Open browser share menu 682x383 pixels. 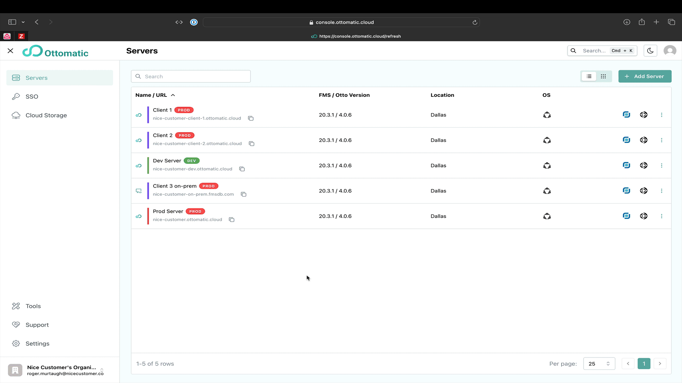click(x=642, y=22)
